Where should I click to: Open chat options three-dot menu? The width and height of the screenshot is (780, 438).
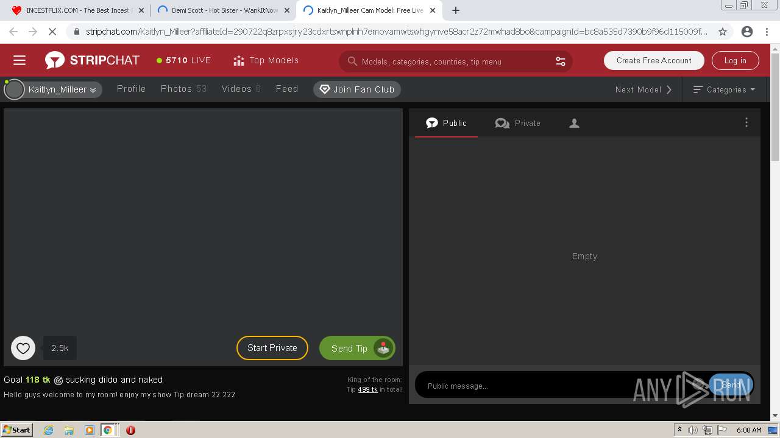[x=746, y=122]
